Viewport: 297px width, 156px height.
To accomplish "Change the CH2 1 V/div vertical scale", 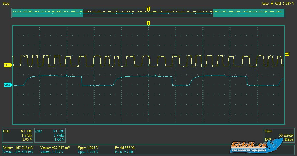I will (59, 135).
